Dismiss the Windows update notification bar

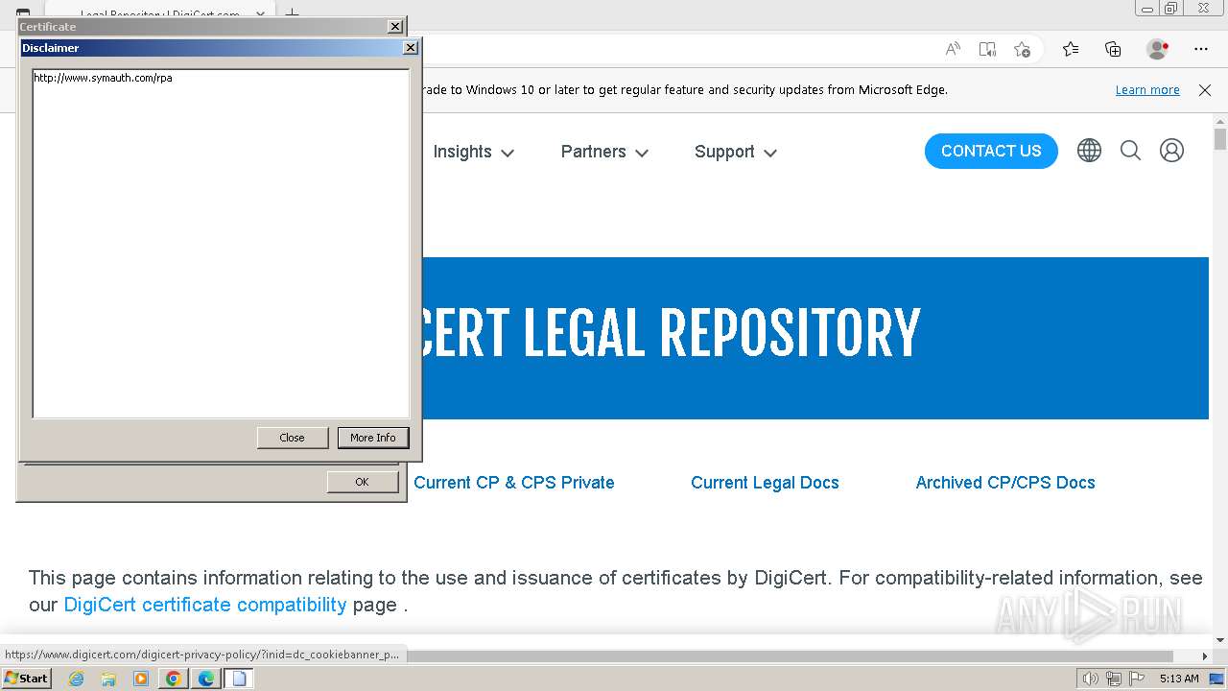1205,90
